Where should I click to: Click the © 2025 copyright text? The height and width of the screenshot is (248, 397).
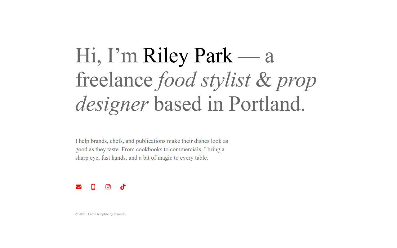(80, 214)
